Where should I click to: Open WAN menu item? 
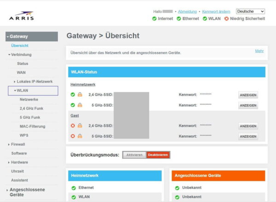tap(21, 73)
